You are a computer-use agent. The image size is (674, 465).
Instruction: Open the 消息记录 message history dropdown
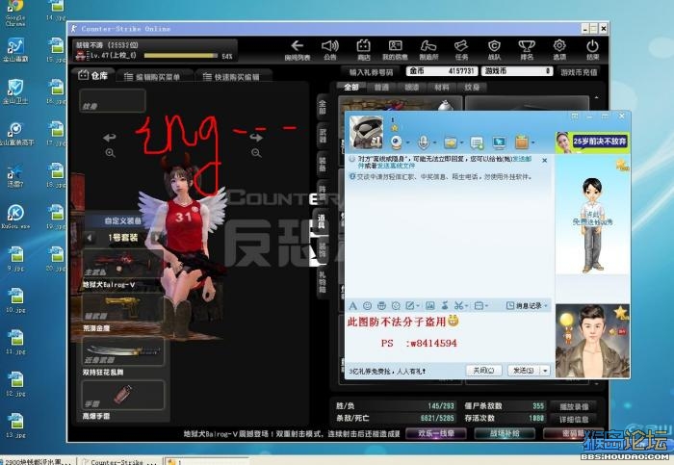tap(527, 305)
